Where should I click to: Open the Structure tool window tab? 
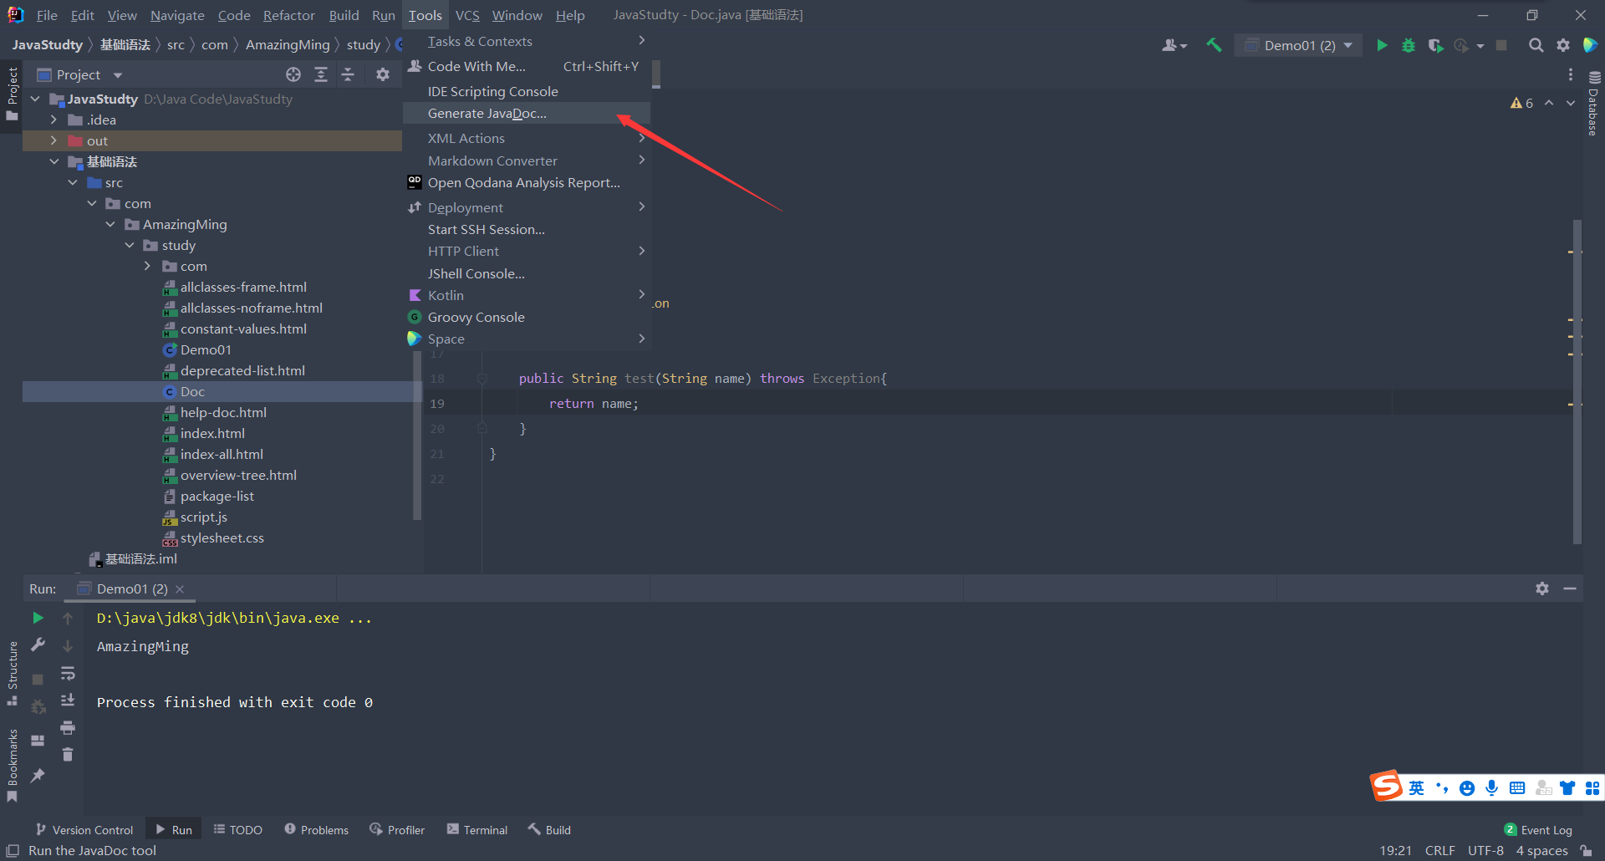coord(12,673)
